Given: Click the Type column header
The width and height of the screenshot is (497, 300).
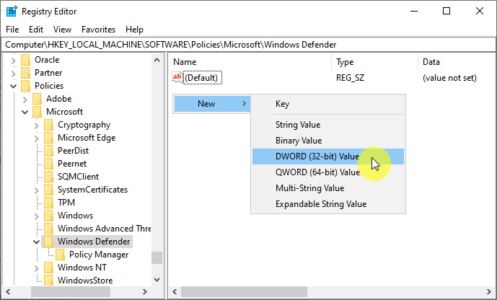Looking at the screenshot, I should click(374, 62).
